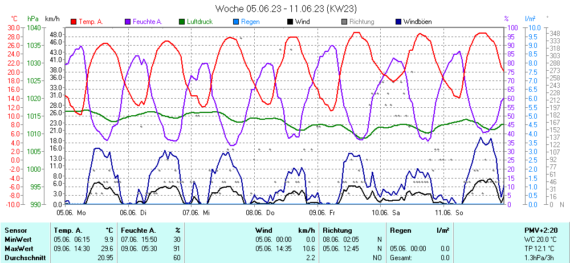Click the hPa axis unit label
The width and height of the screenshot is (570, 263).
(32, 19)
